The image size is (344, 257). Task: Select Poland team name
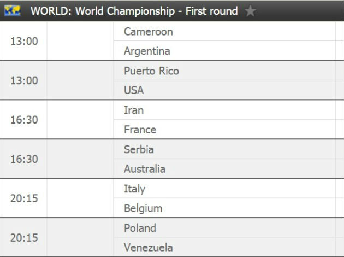tap(140, 229)
